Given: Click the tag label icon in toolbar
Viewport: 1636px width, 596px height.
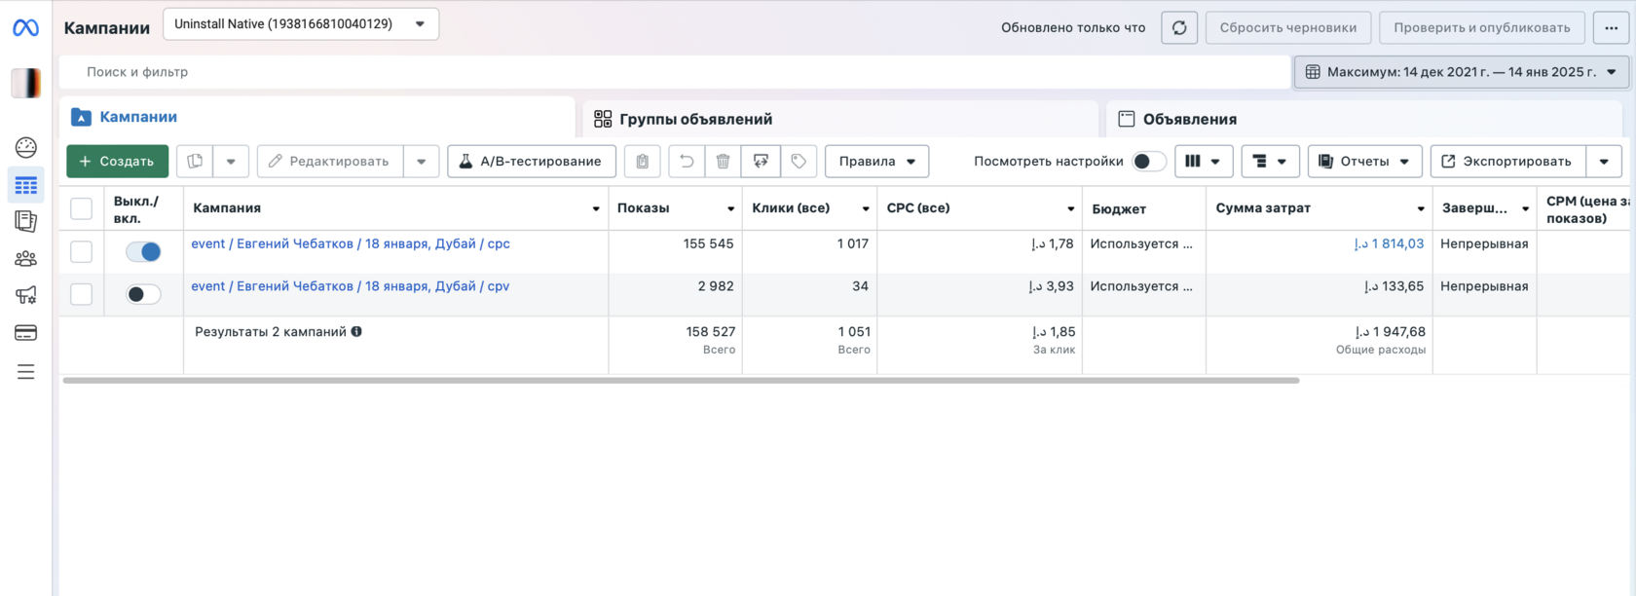Looking at the screenshot, I should coord(799,162).
